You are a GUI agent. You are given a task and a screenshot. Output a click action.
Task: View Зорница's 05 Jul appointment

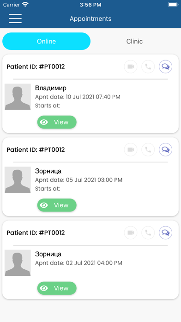[x=57, y=205]
